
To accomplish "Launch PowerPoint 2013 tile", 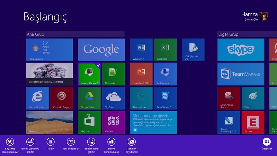I will [141, 74].
